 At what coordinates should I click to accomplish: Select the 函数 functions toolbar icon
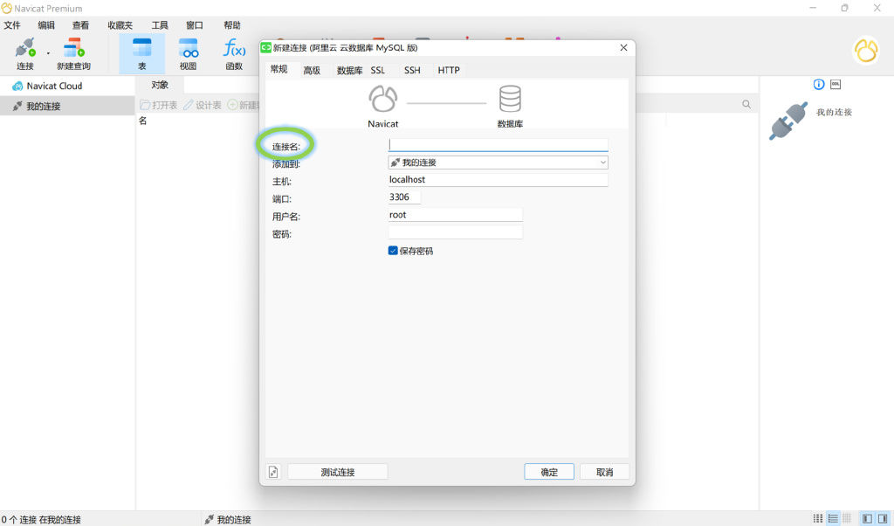click(234, 53)
